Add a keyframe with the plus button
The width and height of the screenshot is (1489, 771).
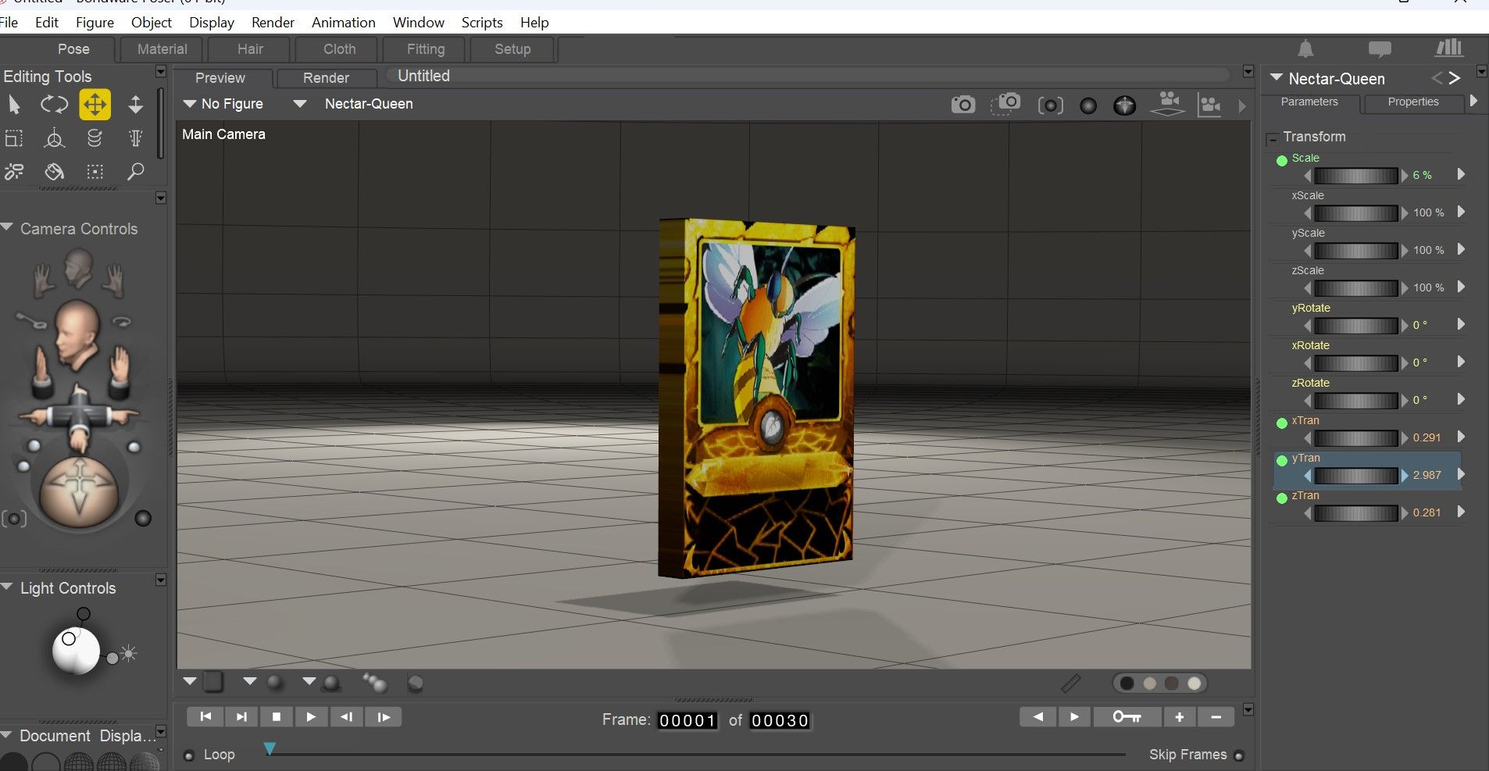coord(1180,717)
